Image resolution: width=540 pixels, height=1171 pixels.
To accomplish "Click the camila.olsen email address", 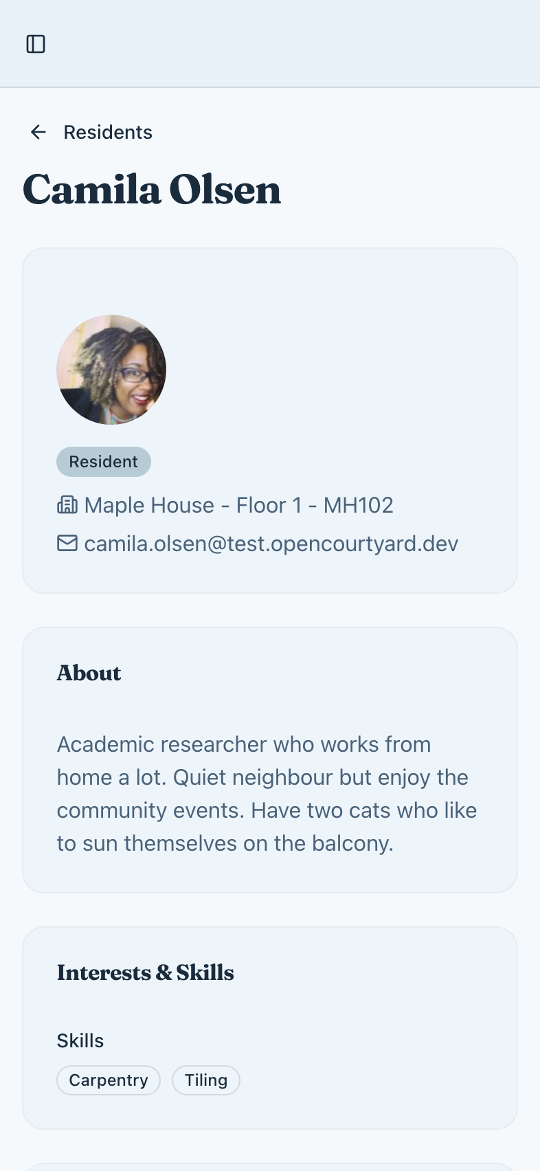I will (271, 544).
